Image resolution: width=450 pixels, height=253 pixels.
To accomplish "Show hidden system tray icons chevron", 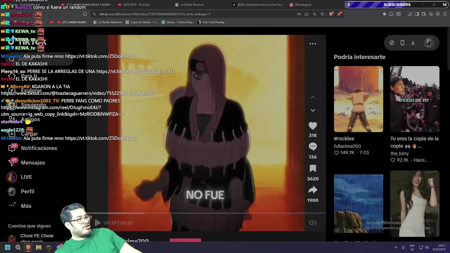I will pyautogui.click(x=396, y=247).
